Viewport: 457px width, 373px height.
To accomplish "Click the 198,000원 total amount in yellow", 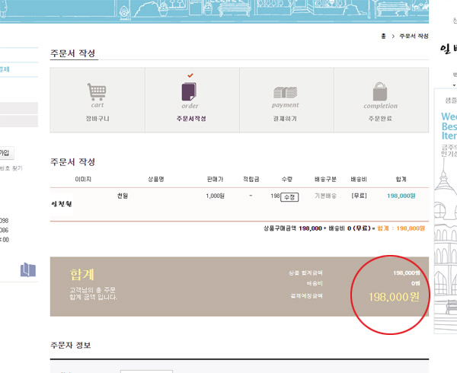I will pyautogui.click(x=394, y=297).
